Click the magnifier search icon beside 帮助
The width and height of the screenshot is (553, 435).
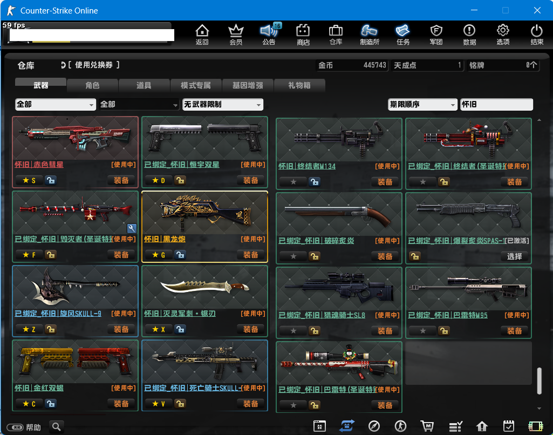(x=57, y=427)
